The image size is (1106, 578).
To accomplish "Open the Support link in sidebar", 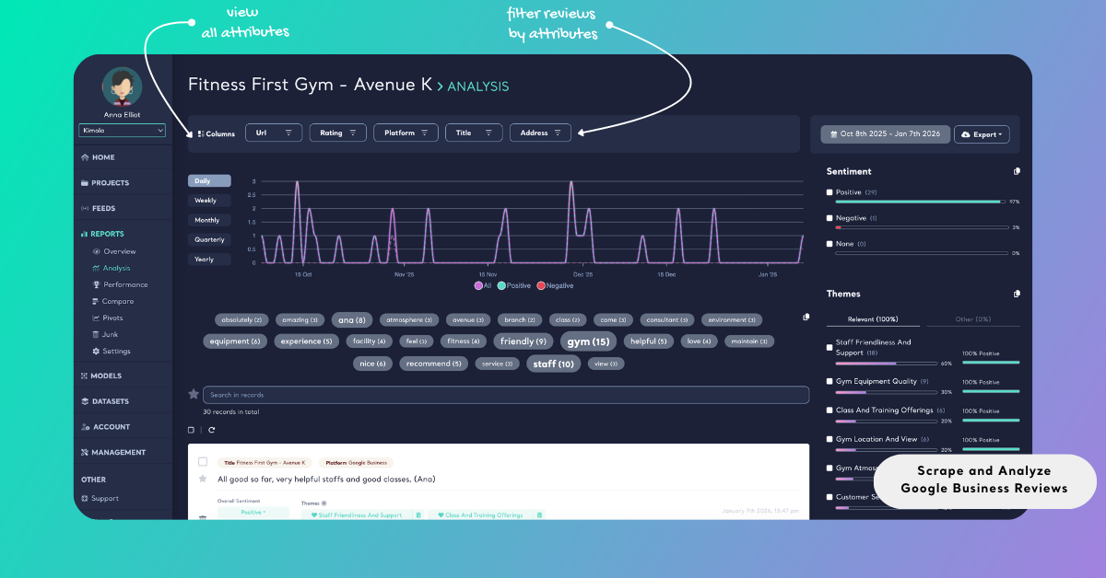I will tap(104, 498).
